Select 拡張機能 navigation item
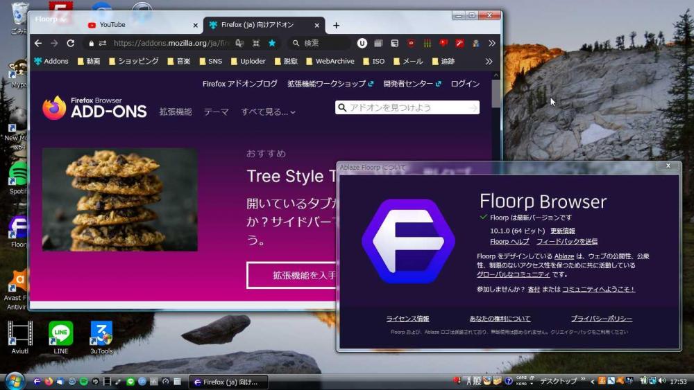The width and height of the screenshot is (694, 390). (x=176, y=112)
